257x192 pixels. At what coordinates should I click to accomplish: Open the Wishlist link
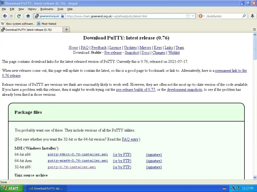coord(174,52)
